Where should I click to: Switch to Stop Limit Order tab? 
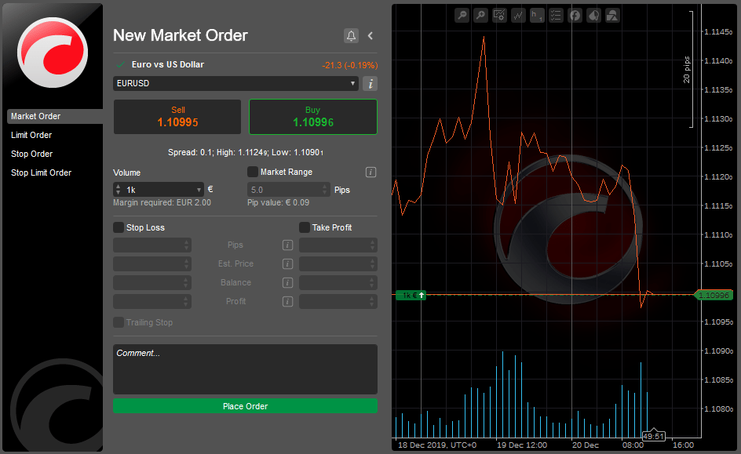[x=41, y=173]
